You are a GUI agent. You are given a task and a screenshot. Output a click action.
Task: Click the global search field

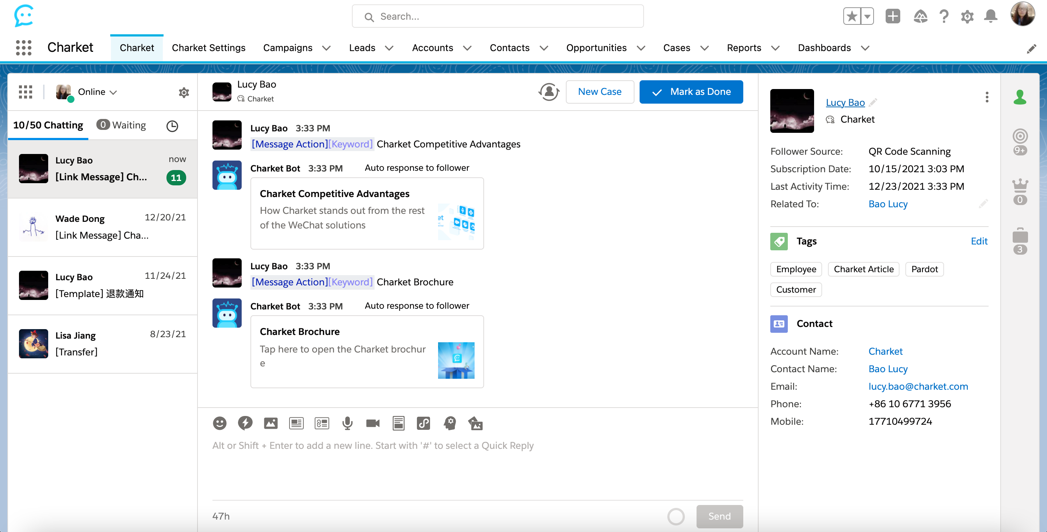(498, 17)
